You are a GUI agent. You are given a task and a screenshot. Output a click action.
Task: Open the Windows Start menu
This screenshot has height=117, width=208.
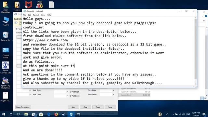(x=4, y=114)
